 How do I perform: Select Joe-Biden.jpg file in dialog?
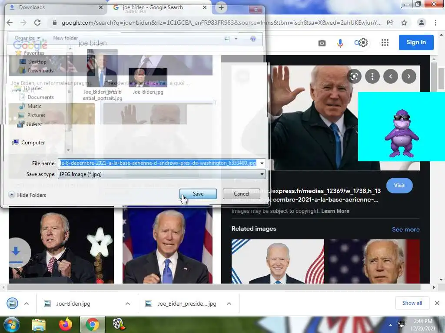tap(148, 81)
